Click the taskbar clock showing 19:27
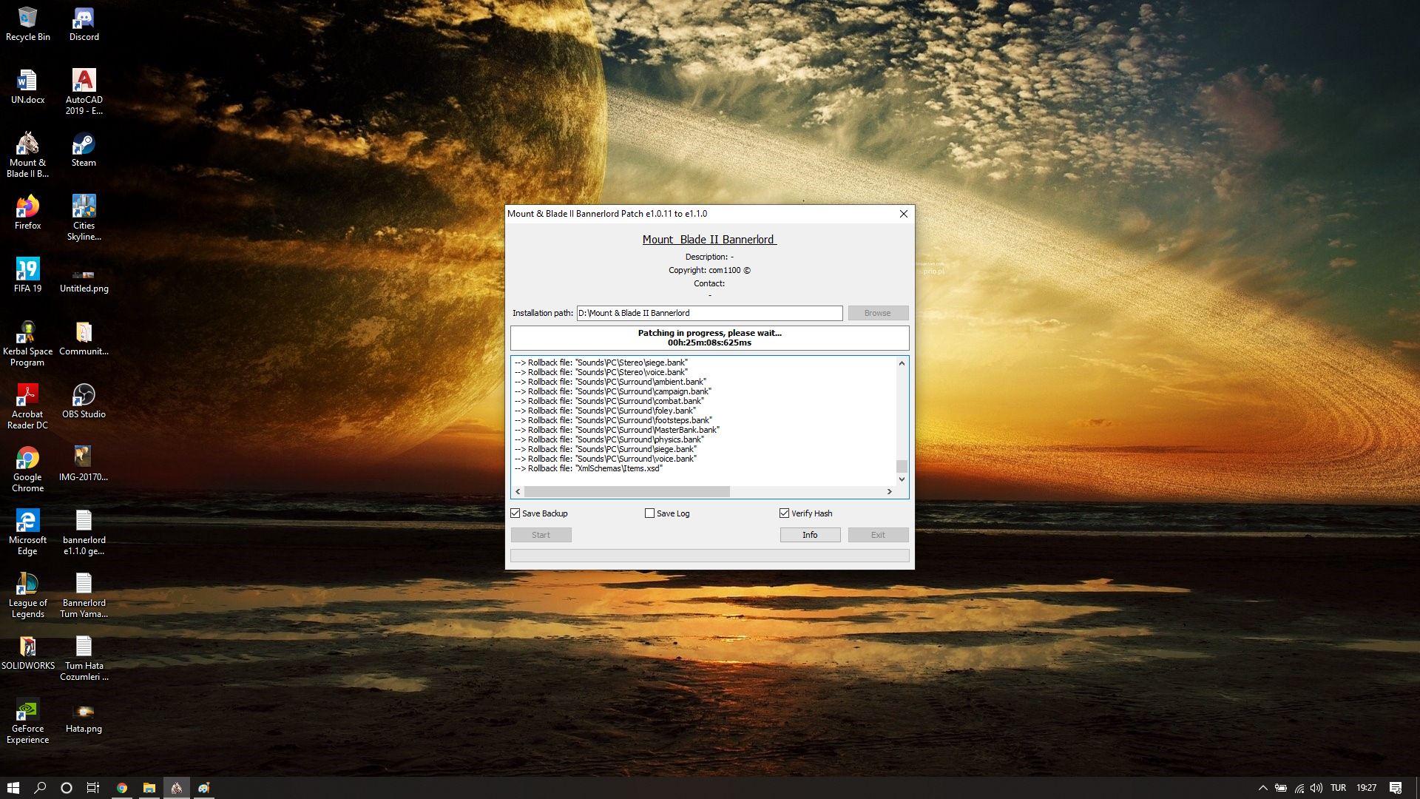 click(1366, 788)
